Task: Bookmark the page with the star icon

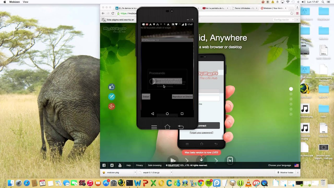Action: click(x=292, y=13)
